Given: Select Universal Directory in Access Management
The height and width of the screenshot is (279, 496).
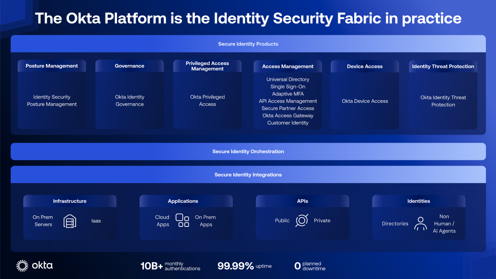Looking at the screenshot, I should point(288,79).
